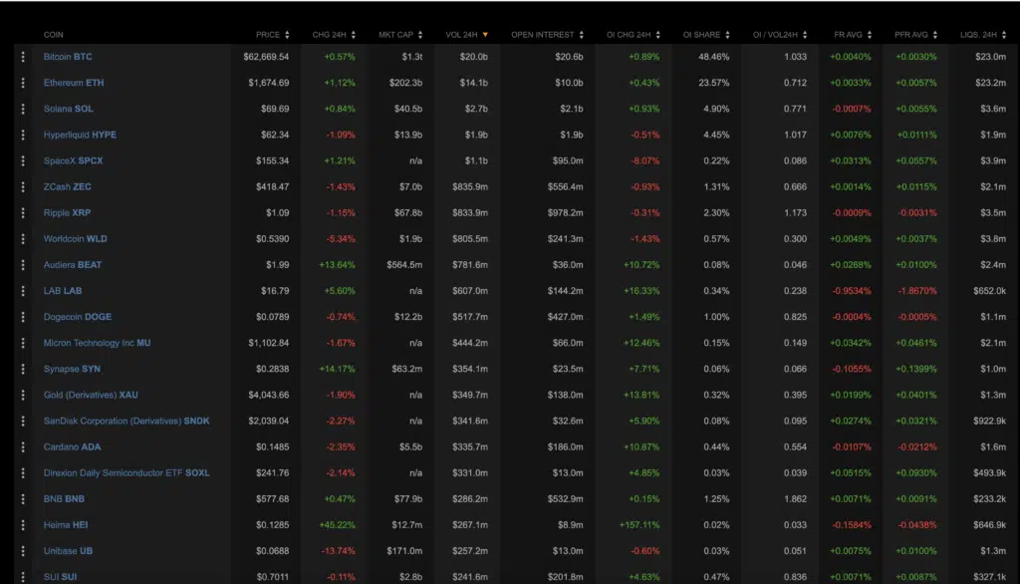Open the three-dot menu for LAB
Image resolution: width=1020 pixels, height=584 pixels.
pos(23,291)
